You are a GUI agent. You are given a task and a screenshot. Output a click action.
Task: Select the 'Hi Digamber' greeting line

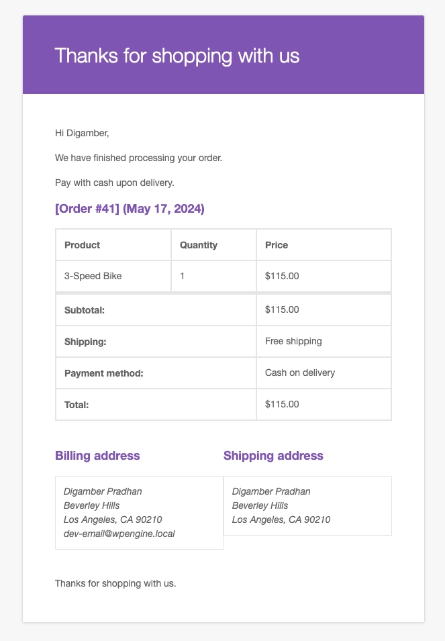(82, 134)
